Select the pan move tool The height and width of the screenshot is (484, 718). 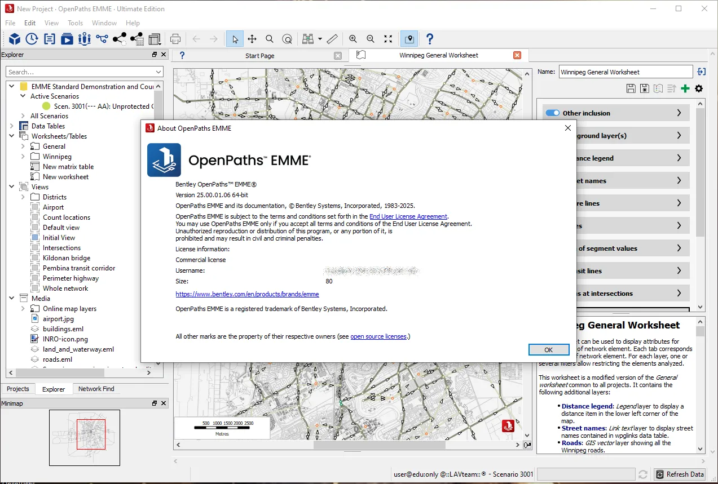pyautogui.click(x=252, y=39)
